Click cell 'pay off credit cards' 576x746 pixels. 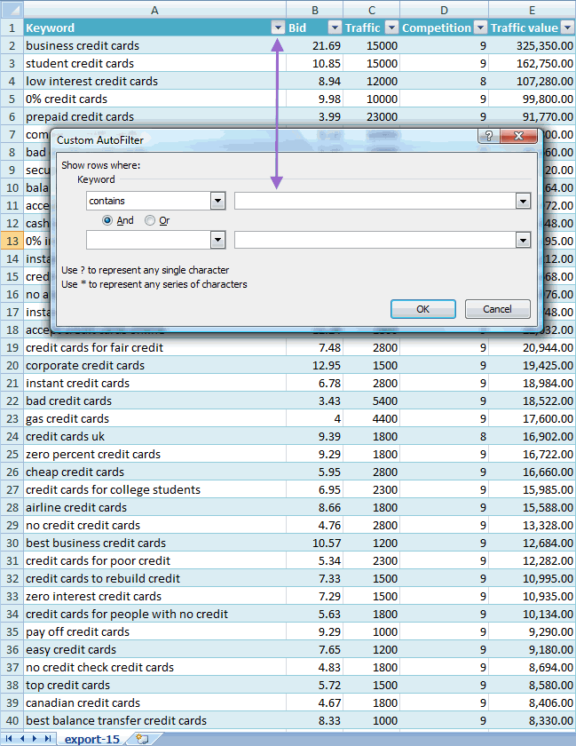click(x=154, y=631)
